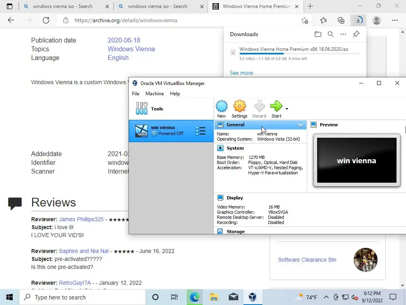Click the win vienna preview thumbnail
406x305 pixels.
(x=356, y=160)
